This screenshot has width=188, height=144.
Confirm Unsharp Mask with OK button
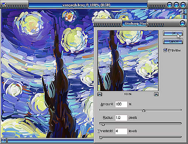(x=173, y=33)
